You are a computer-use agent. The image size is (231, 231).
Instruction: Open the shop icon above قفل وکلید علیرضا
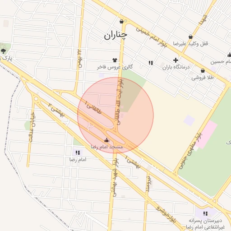coord(190,37)
